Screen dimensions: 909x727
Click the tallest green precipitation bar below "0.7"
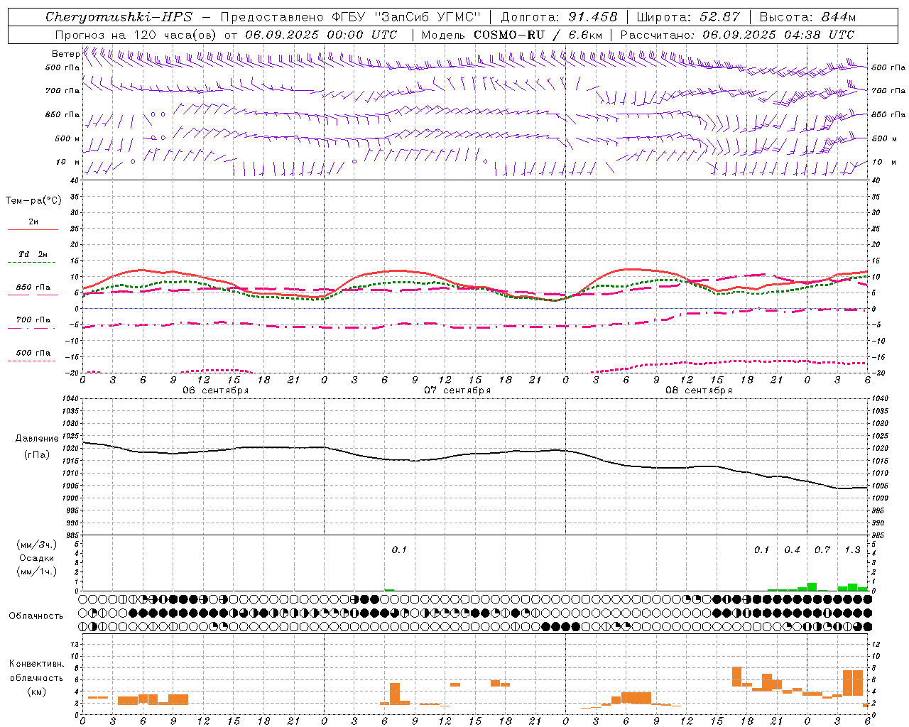(812, 587)
